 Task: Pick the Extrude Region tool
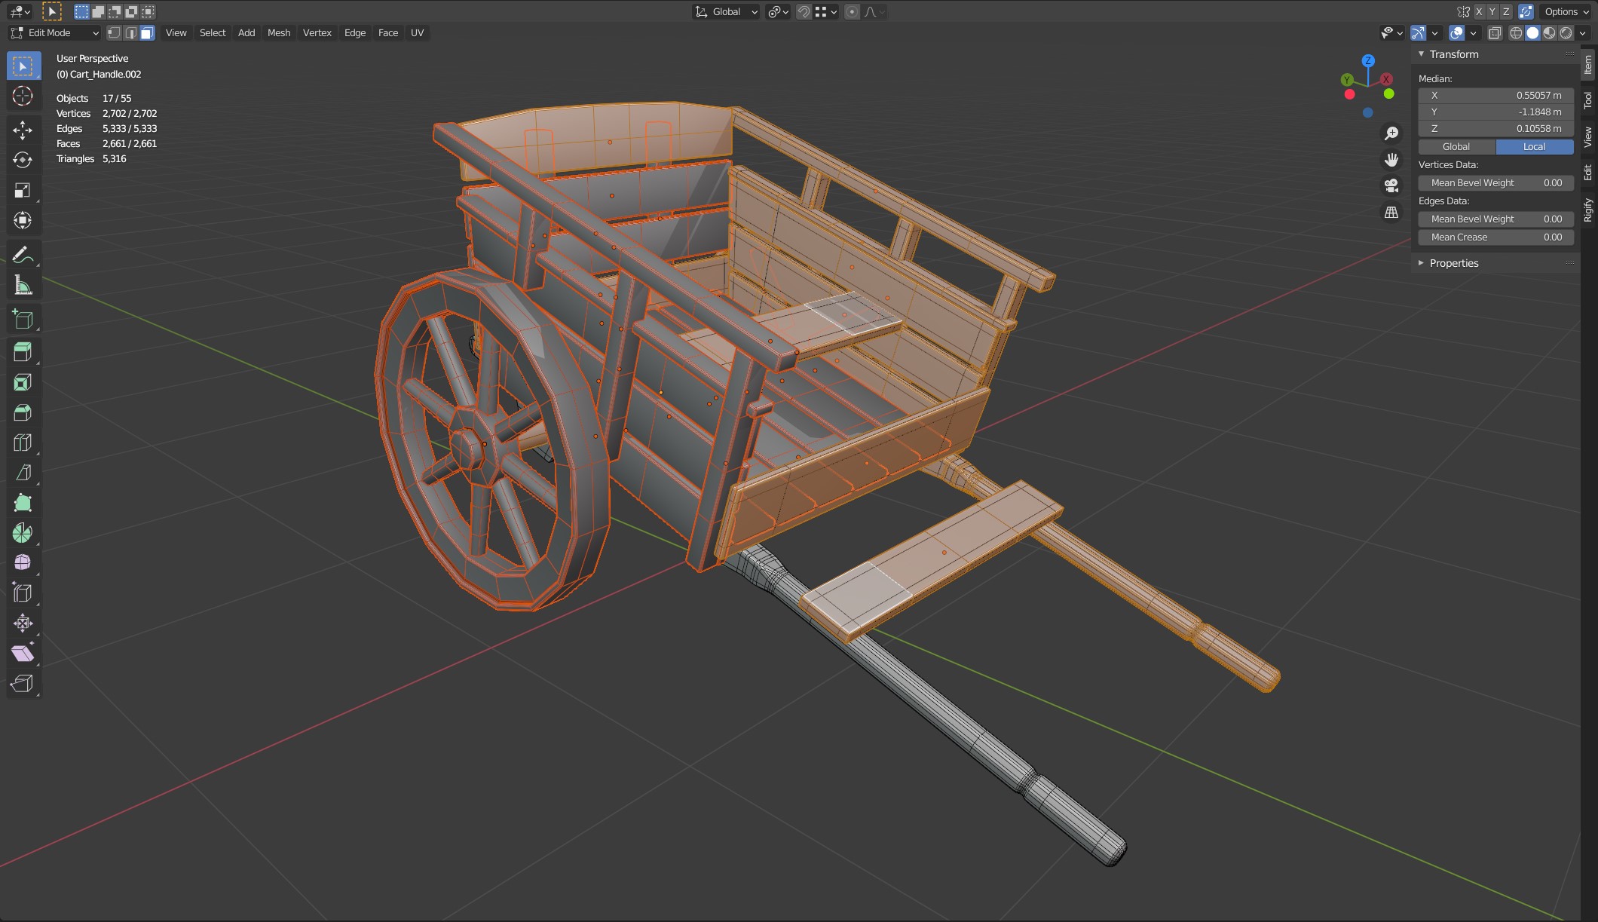point(23,352)
